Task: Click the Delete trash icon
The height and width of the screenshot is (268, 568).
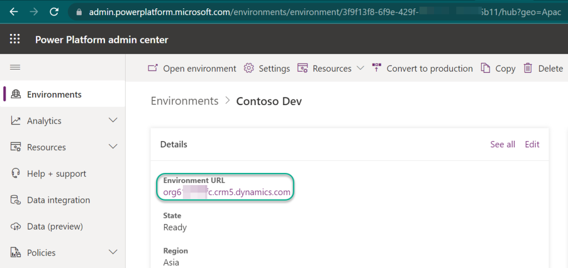Action: pyautogui.click(x=528, y=68)
